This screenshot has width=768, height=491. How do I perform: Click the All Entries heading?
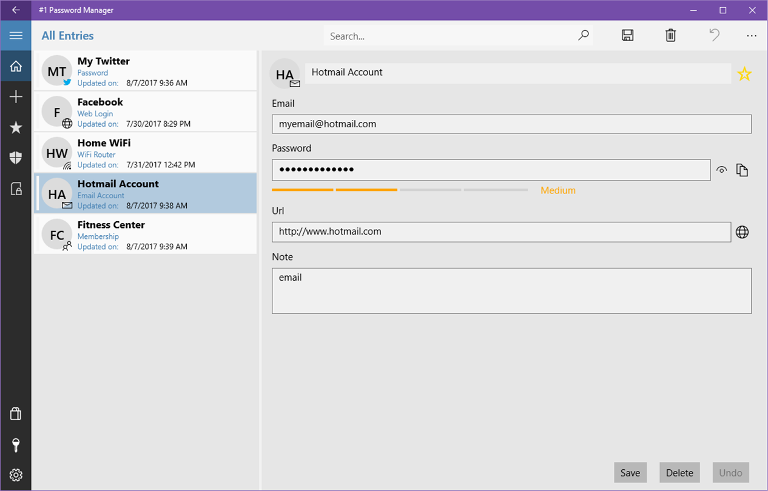(x=67, y=36)
